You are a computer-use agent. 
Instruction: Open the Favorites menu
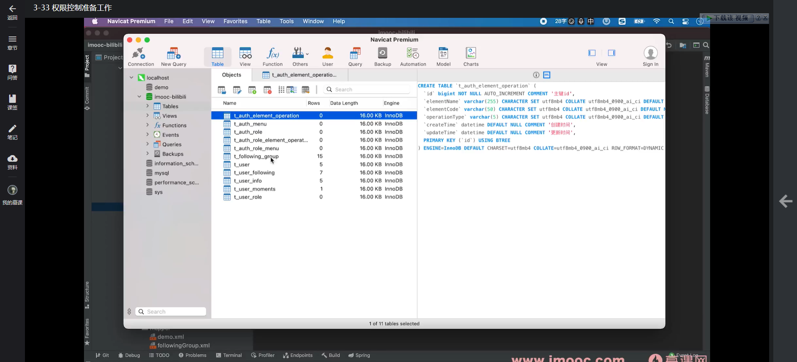click(235, 22)
